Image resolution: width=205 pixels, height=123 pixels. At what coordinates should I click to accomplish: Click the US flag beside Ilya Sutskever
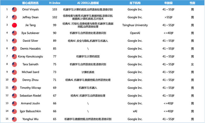pyautogui.click(x=14, y=33)
